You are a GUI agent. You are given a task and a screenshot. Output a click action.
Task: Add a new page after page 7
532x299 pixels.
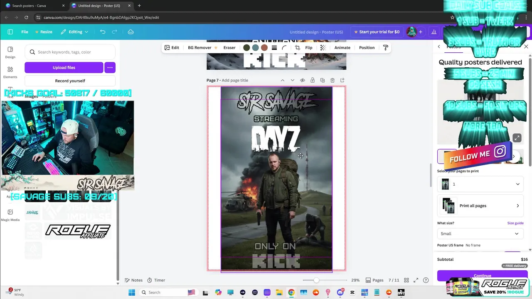point(342,80)
